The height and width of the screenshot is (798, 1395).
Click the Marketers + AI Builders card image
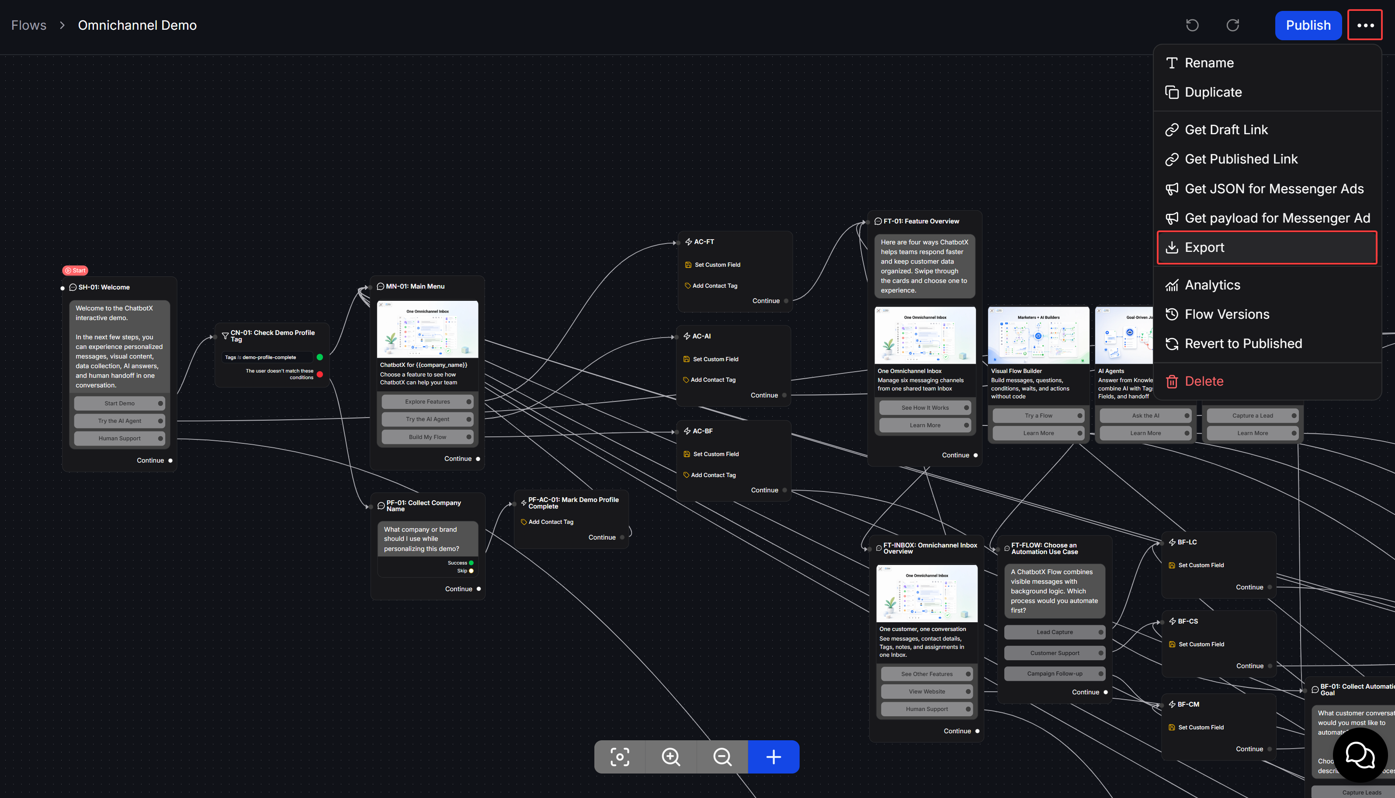[1038, 335]
